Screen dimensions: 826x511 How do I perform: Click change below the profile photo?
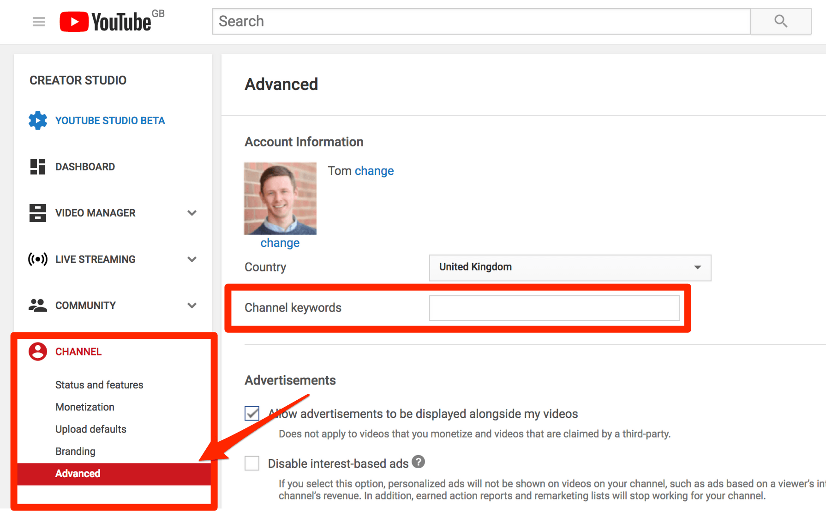click(280, 242)
